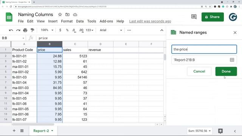The height and width of the screenshot is (136, 242).
Task: Open the comment history icon
Action: pos(194,17)
